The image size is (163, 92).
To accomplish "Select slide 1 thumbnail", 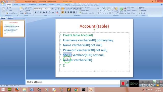I will pos(13,28).
